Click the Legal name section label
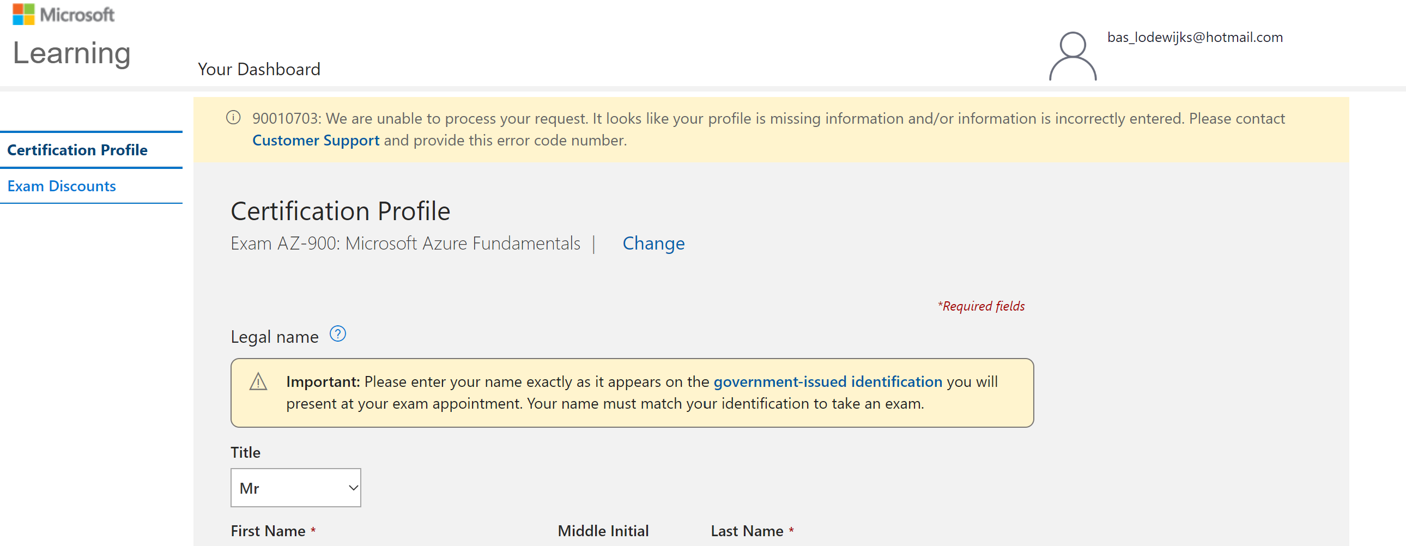 click(x=274, y=336)
